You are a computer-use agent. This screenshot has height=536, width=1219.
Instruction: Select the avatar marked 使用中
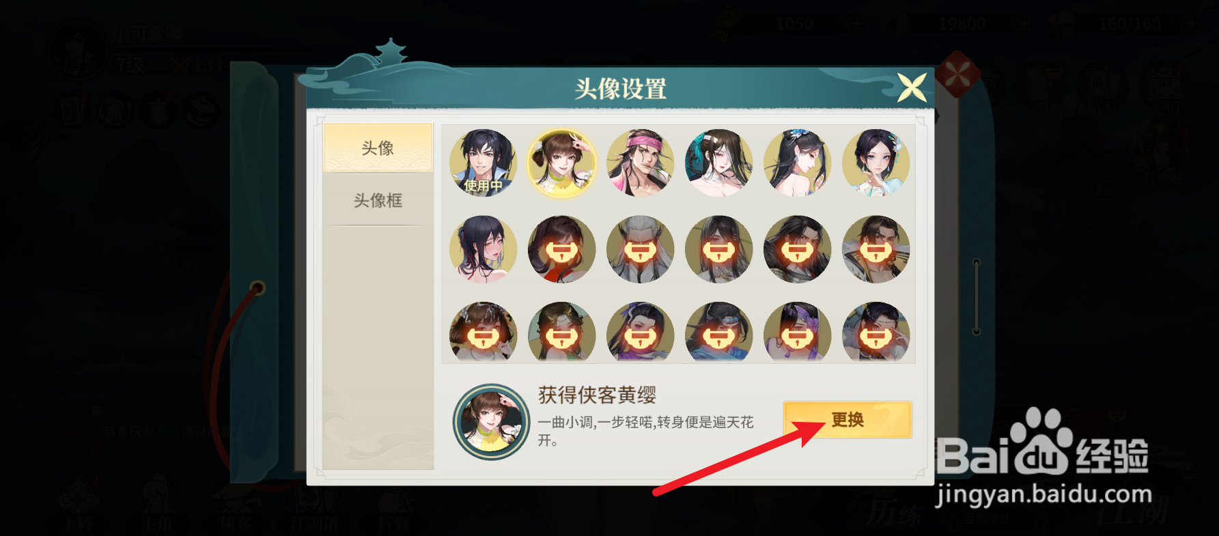tap(484, 163)
